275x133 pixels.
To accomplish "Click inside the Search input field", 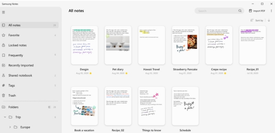I will point(218,11).
